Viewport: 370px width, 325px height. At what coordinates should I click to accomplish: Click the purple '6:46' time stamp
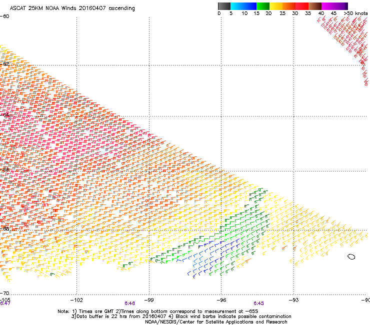(130, 303)
